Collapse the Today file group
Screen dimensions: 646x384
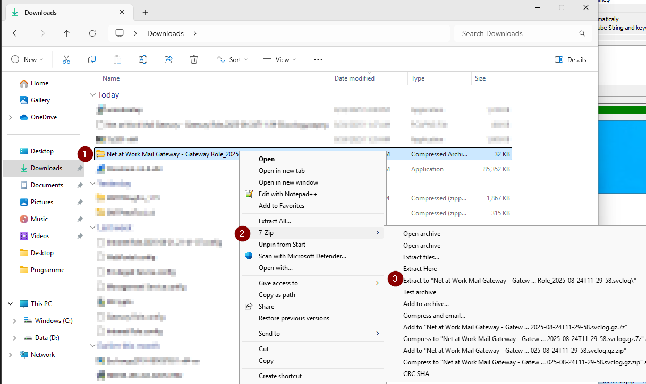pos(93,95)
